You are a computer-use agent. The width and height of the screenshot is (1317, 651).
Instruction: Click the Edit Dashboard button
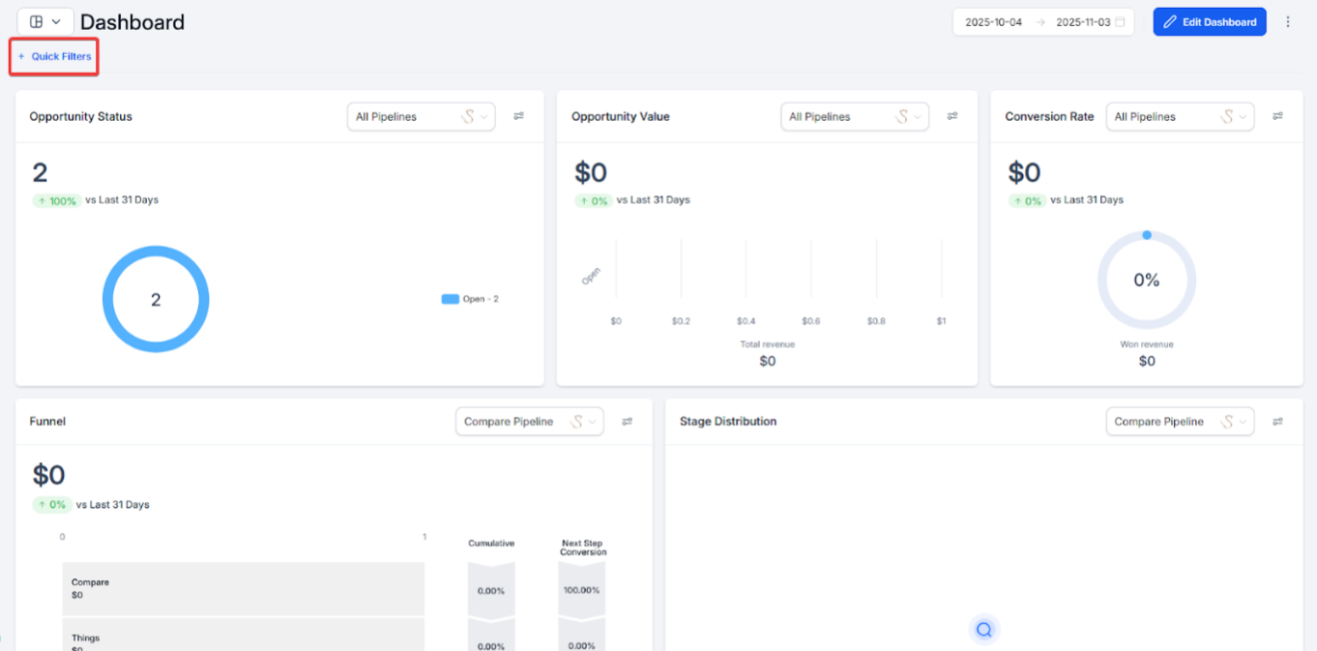1210,21
